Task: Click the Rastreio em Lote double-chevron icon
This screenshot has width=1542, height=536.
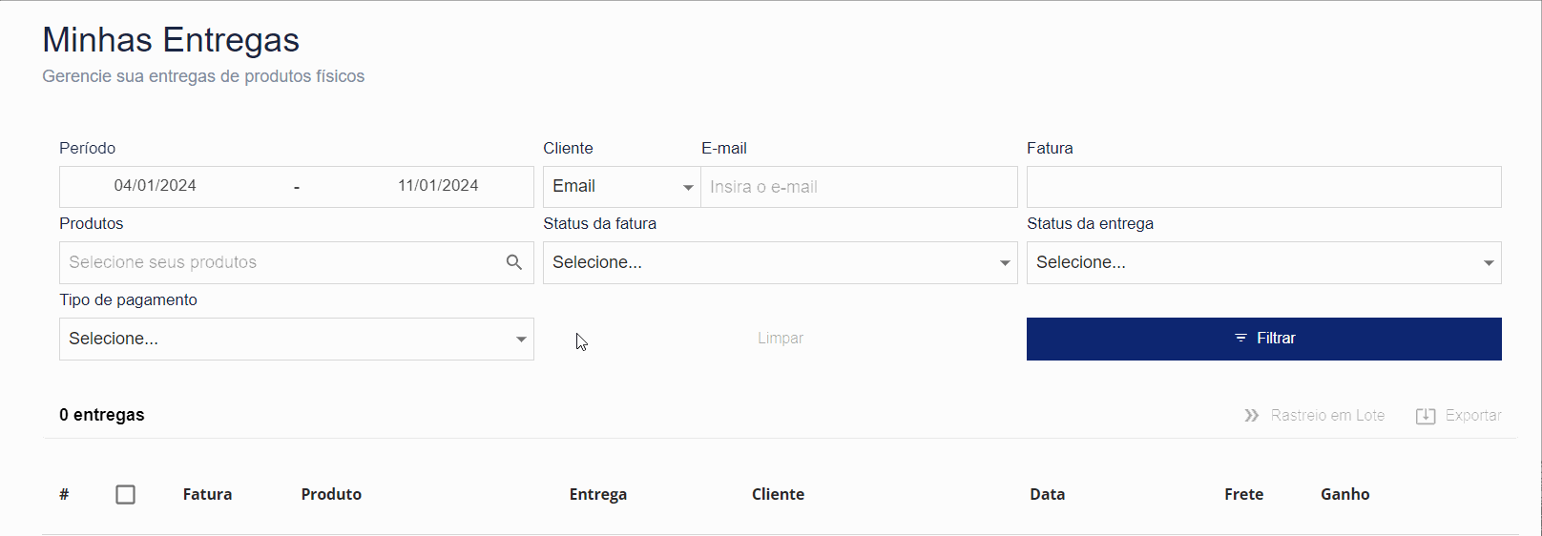Action: point(1252,416)
